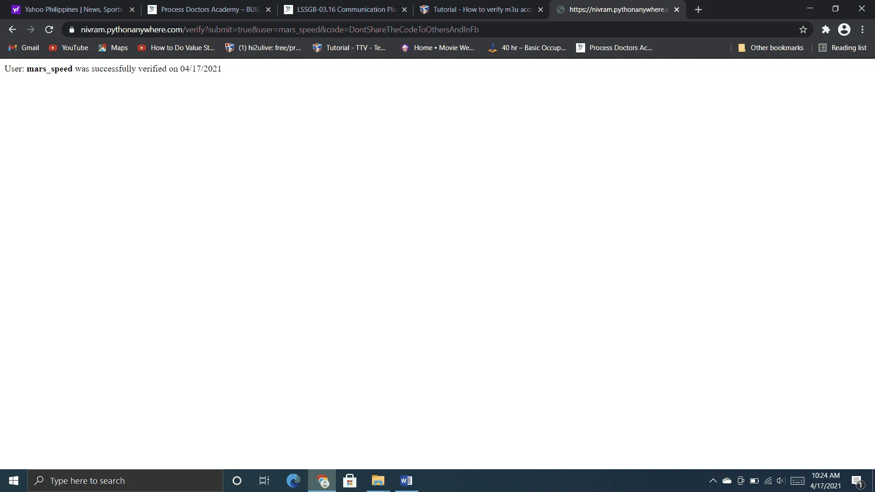Image resolution: width=875 pixels, height=492 pixels.
Task: Switch to the Yahoo Philippines tab
Action: [x=73, y=10]
